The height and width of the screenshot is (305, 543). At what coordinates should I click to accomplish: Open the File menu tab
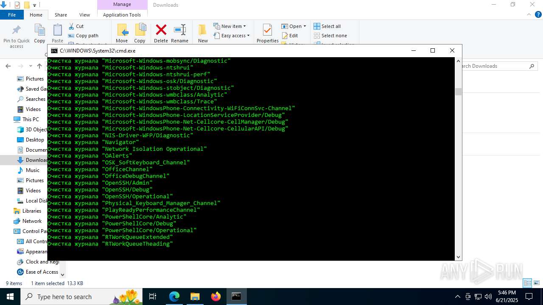pos(12,15)
